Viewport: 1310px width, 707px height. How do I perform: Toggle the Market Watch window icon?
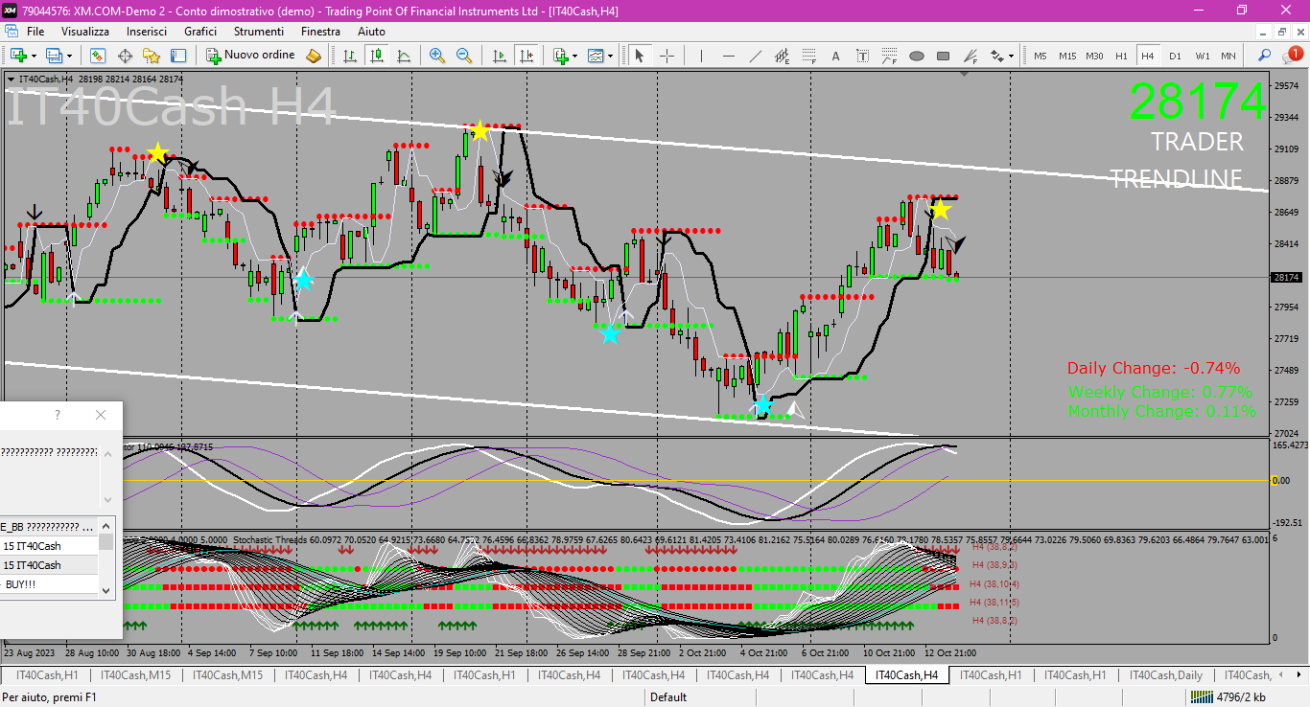99,56
